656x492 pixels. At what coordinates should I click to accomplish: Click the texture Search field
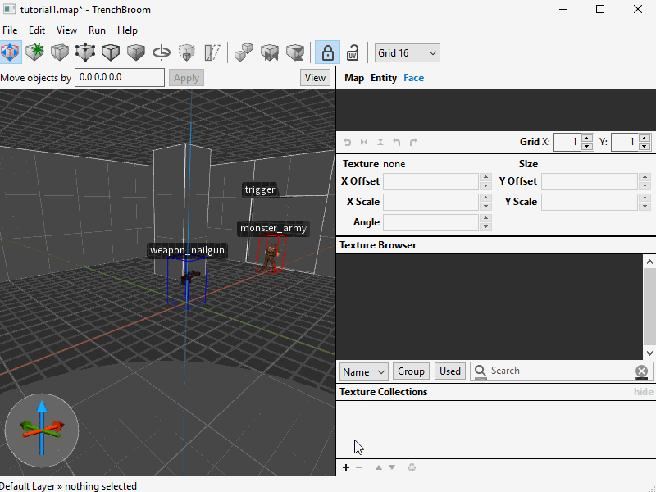pos(561,371)
